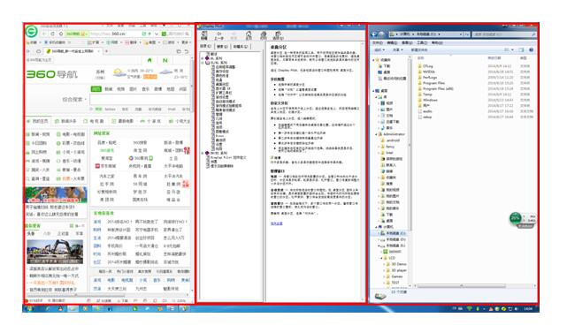Open the Windows Start button
Viewport: 567px width, 325px height.
30,309
